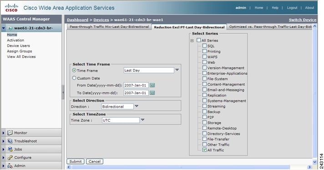The width and height of the screenshot is (324, 170).
Task: Expand the Configure section arrow
Action: click(x=3, y=157)
